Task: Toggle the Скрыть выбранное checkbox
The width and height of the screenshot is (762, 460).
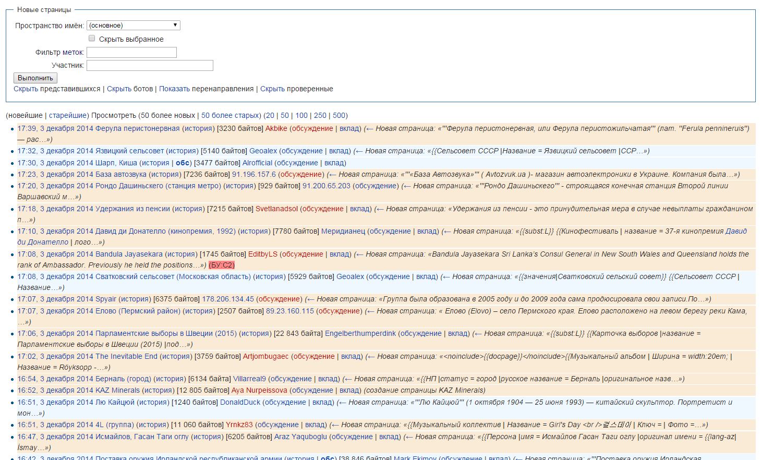Action: [92, 38]
